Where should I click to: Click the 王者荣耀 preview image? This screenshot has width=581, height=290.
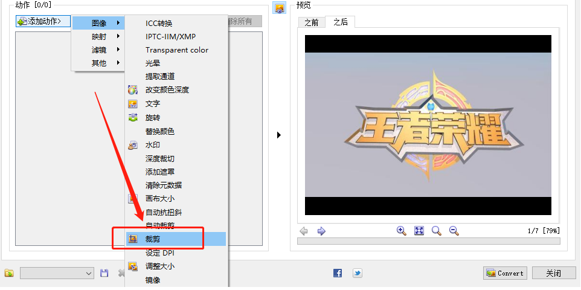[x=428, y=125]
